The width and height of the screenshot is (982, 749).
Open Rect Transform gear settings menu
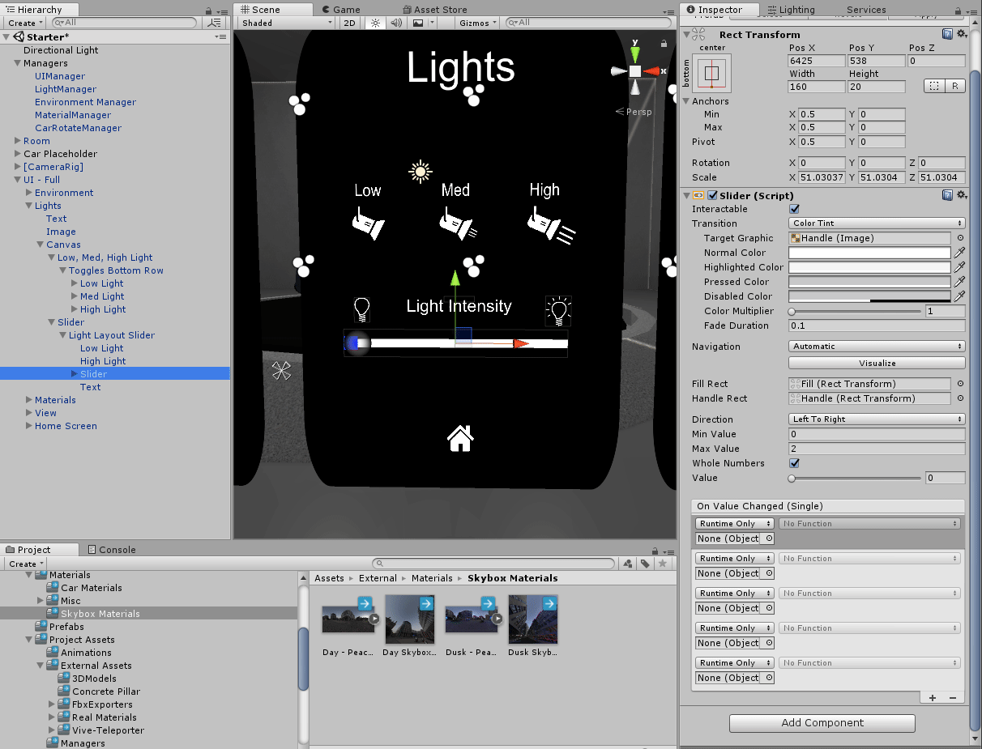pyautogui.click(x=962, y=34)
